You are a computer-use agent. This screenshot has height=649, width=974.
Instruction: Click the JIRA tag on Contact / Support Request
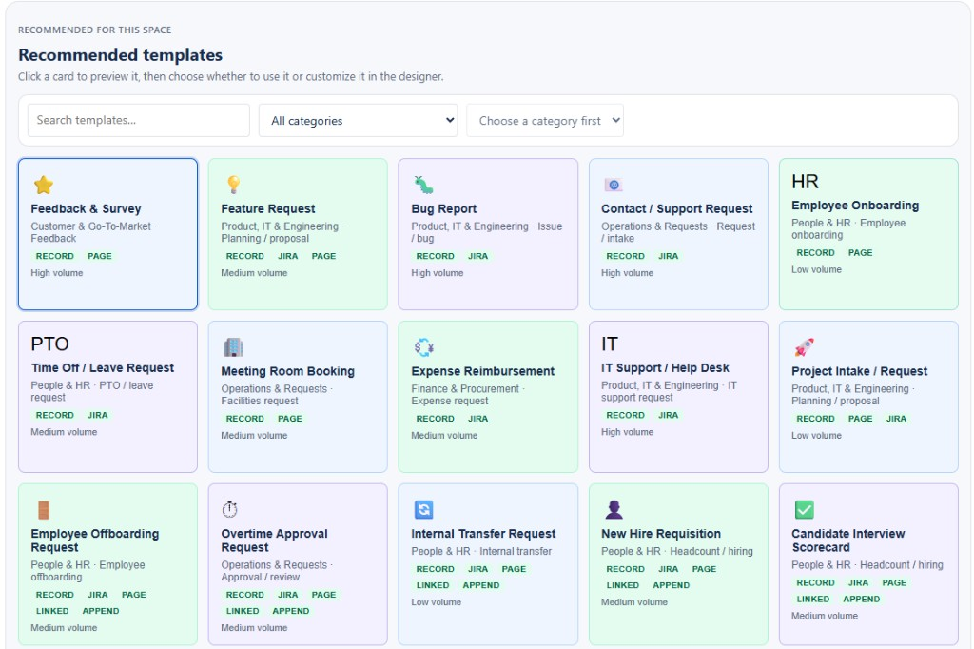(668, 256)
